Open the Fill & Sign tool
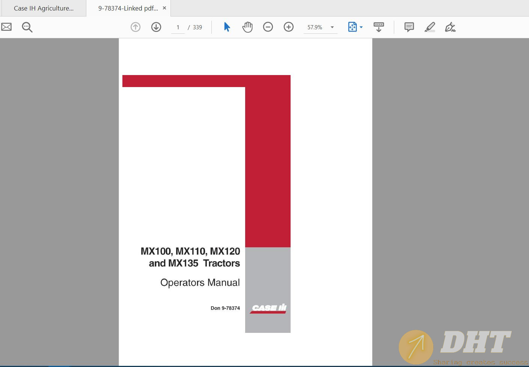 450,27
